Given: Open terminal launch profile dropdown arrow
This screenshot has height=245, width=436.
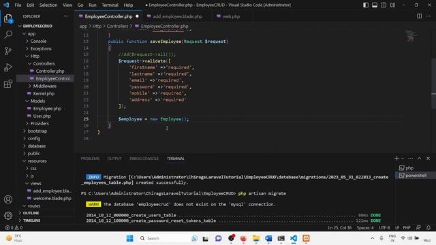Looking at the screenshot, I should (403, 159).
